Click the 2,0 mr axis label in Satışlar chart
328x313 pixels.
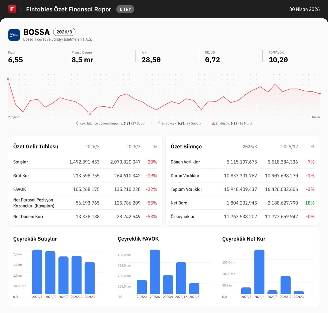[17, 254]
